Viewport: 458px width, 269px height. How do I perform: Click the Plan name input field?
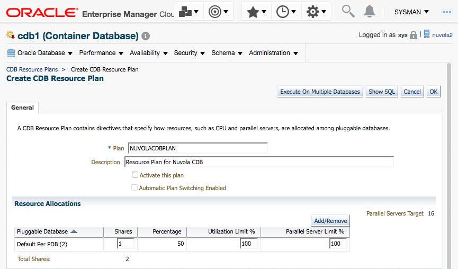click(197, 148)
